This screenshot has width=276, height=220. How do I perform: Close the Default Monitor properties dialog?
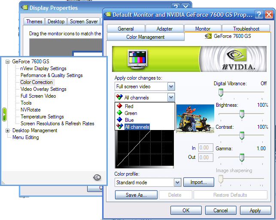click(x=269, y=15)
